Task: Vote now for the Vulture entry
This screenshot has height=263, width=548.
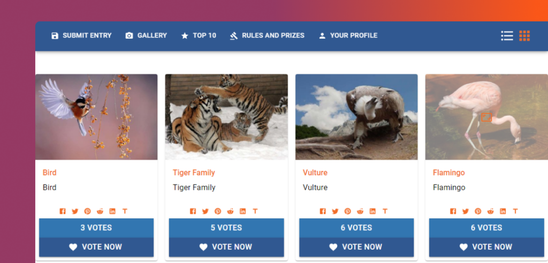Action: [356, 247]
